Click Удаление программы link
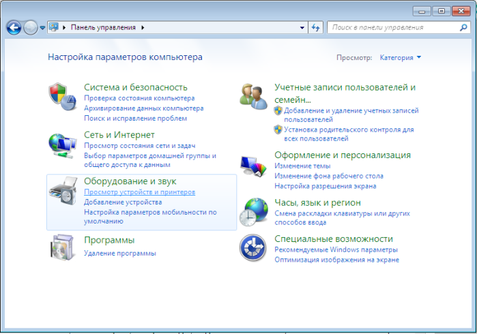 click(x=120, y=253)
